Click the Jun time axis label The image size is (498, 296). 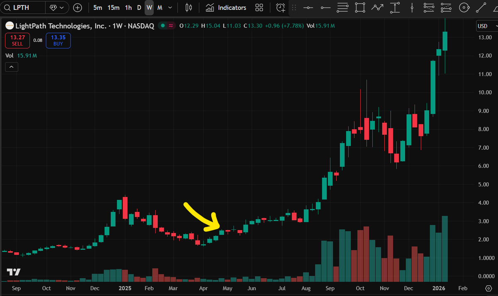(251, 288)
